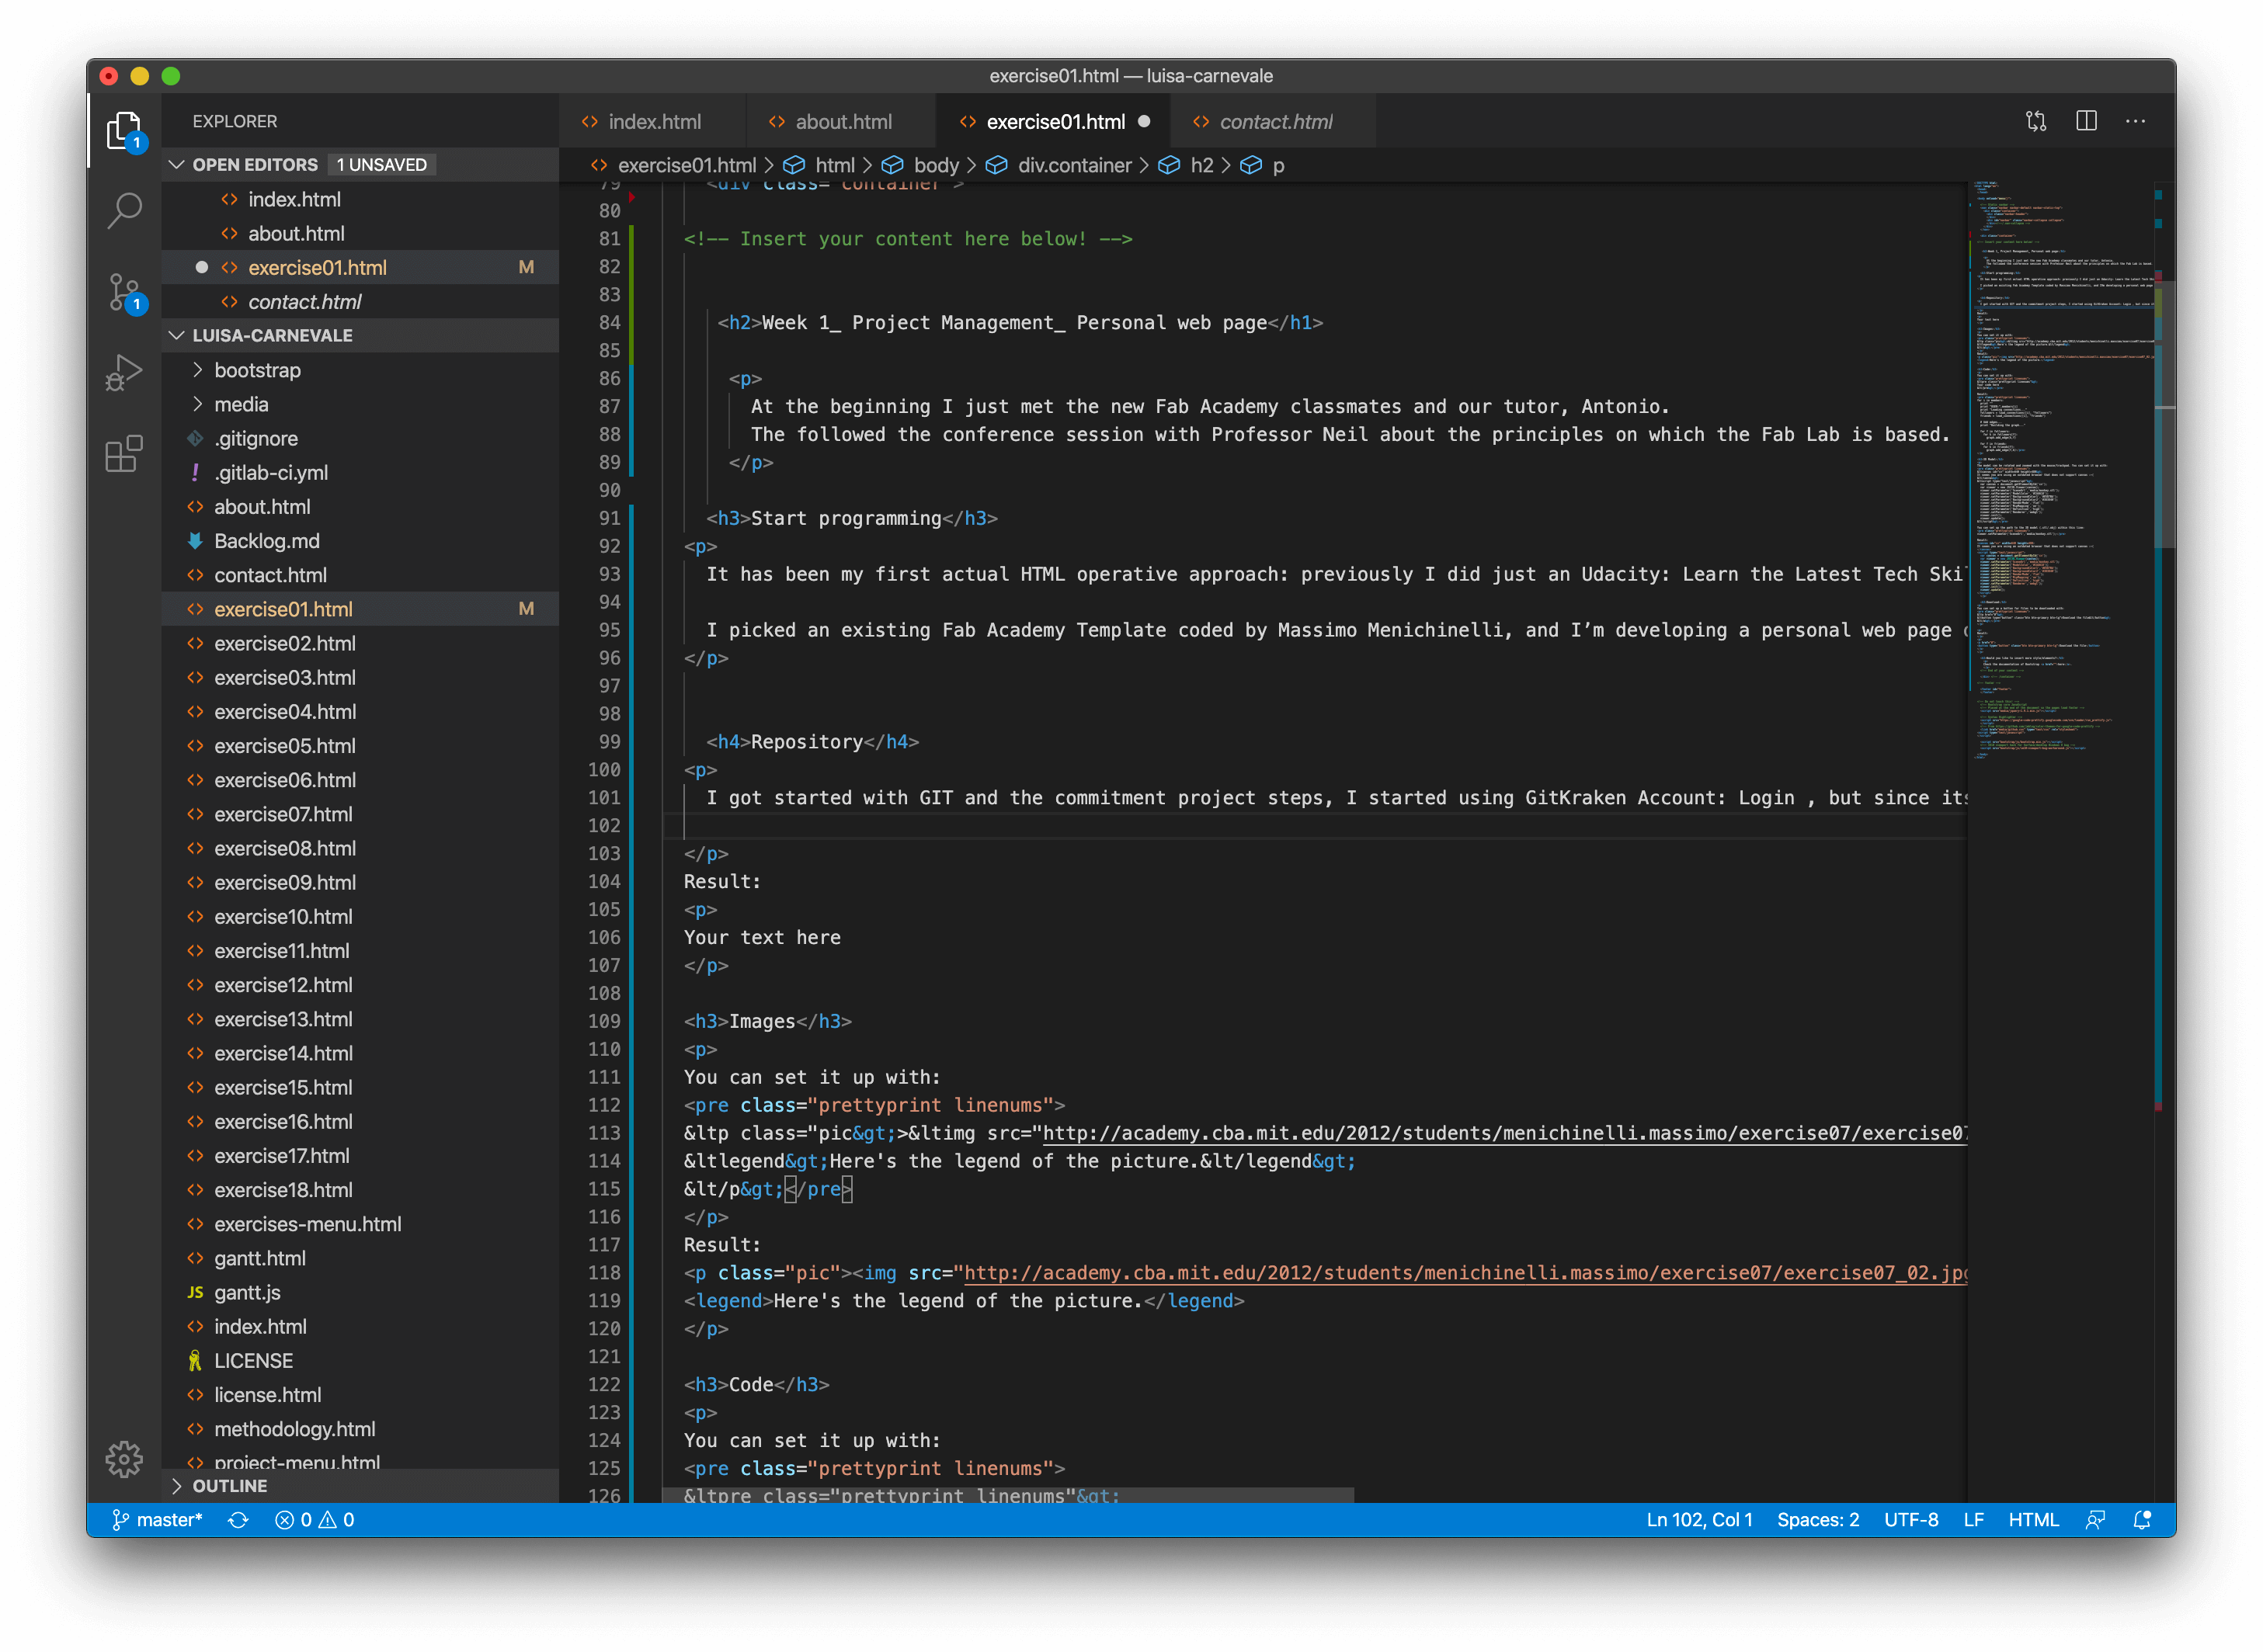This screenshot has width=2263, height=1652.
Task: Open exercise07.html in file tree
Action: [x=360, y=814]
